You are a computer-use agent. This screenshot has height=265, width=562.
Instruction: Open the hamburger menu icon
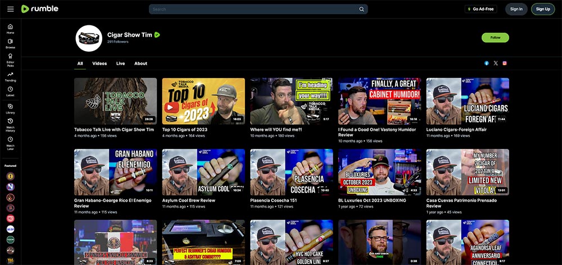10,9
